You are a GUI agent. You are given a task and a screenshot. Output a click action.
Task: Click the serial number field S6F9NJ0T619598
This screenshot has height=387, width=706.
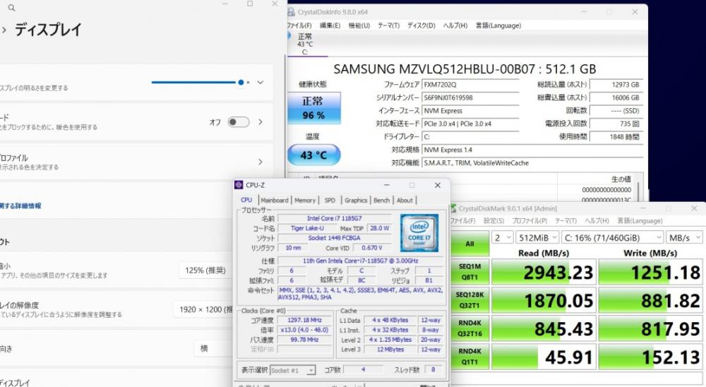[470, 97]
